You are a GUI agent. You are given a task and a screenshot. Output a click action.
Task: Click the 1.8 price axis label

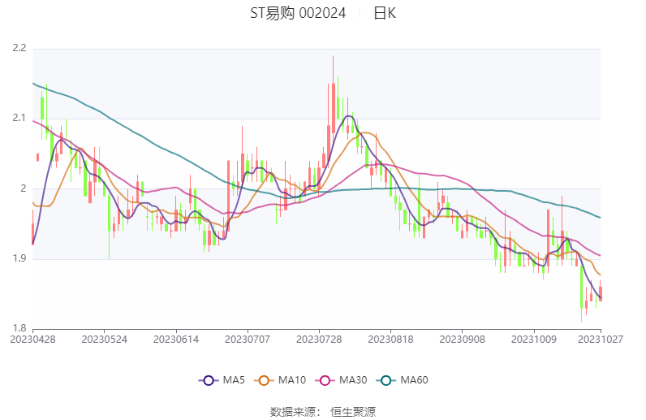tap(19, 328)
